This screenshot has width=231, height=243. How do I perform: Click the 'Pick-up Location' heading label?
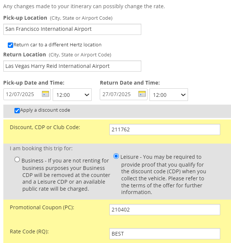pos(25,18)
